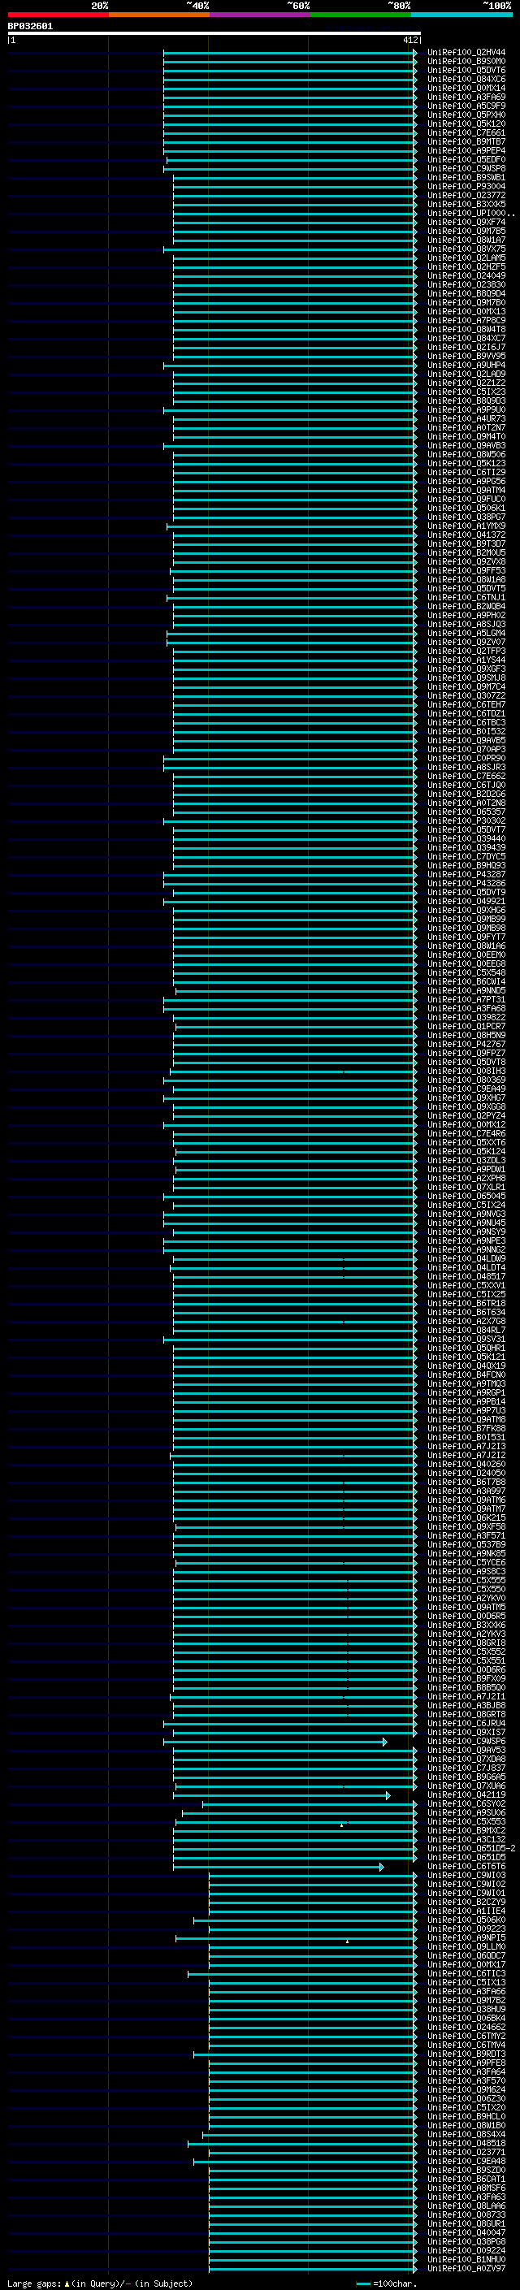Select hit UniRef100_O24049
Viewport: 520px width, 2290px height.
(x=466, y=275)
